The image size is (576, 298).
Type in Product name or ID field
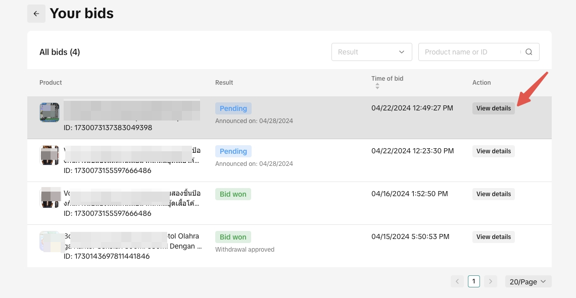point(470,52)
